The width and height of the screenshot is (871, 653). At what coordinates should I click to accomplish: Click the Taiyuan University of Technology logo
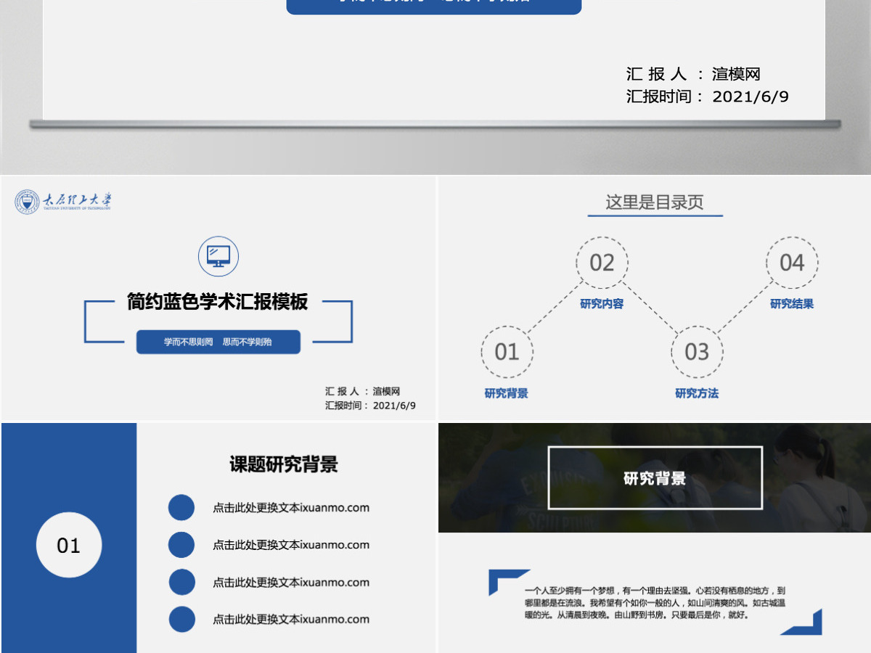coord(63,202)
